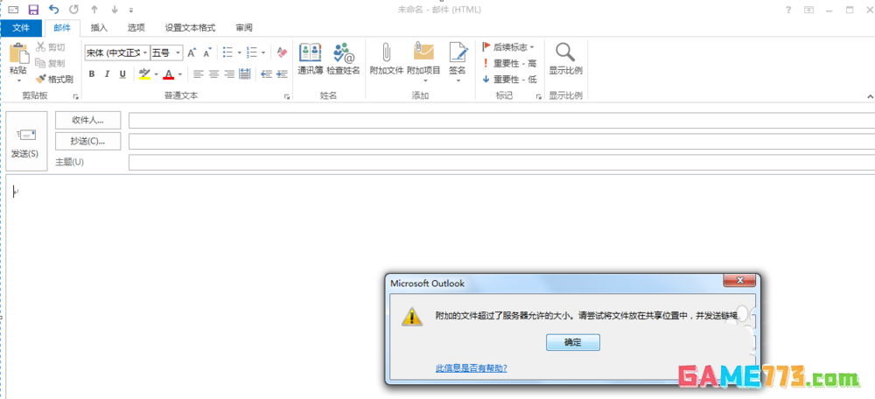The image size is (875, 399).
Task: Click OK (确定) in Outlook dialog
Action: [573, 343]
